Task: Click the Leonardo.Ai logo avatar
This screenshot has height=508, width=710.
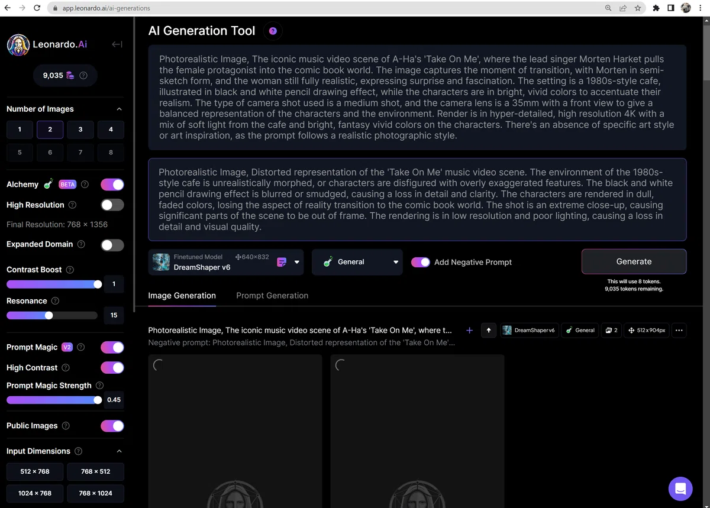Action: click(18, 45)
